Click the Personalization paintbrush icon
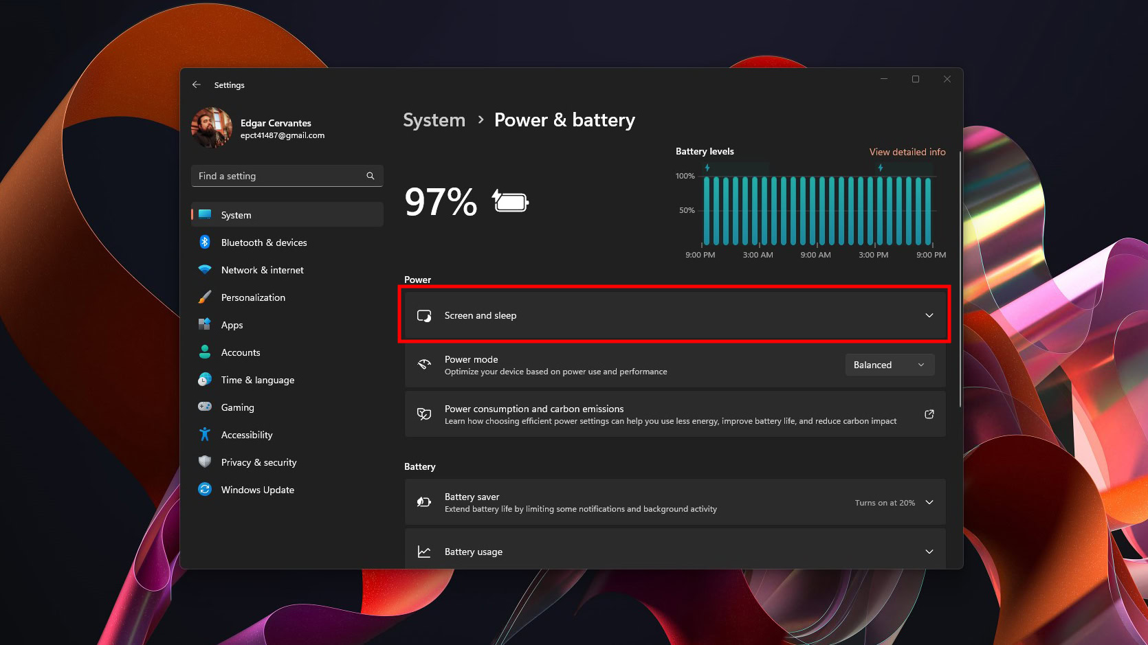1148x645 pixels. point(205,297)
